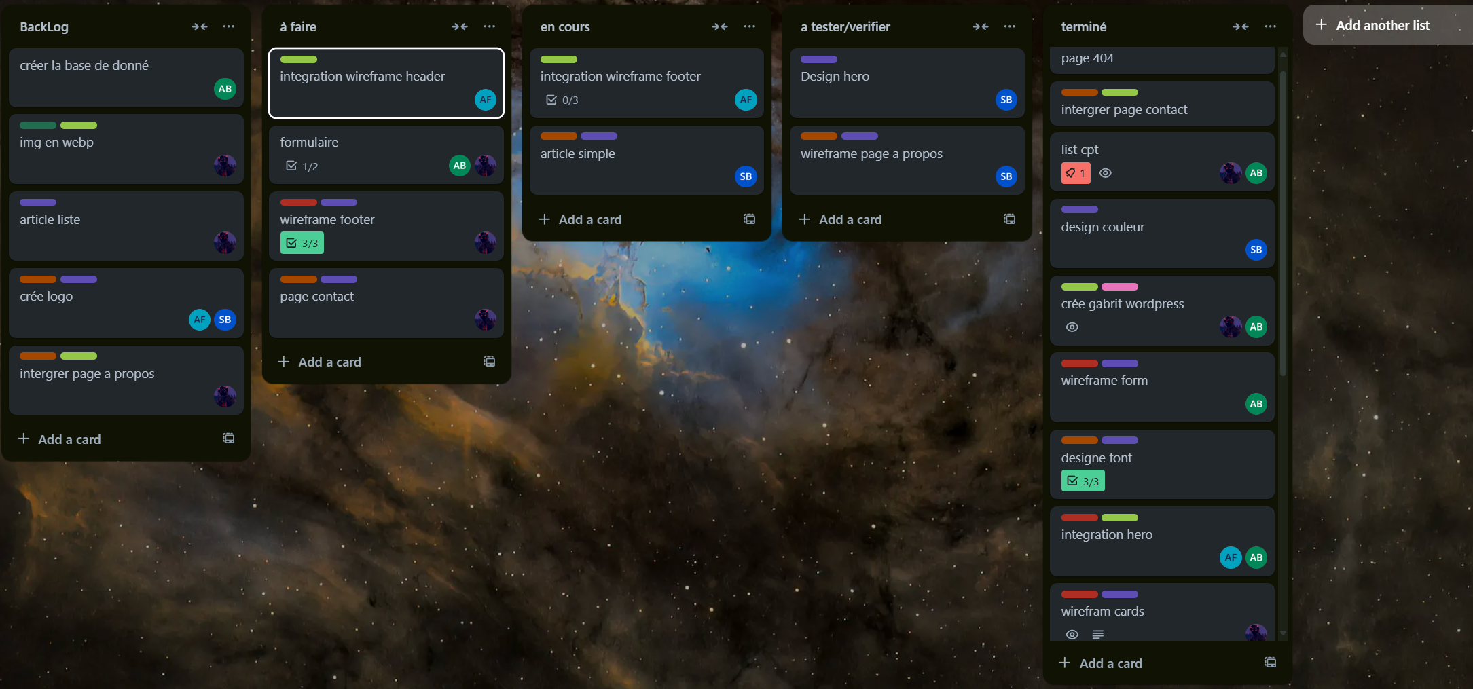Image resolution: width=1473 pixels, height=689 pixels.
Task: Click the pink label on 'crée gabrit wordpress' card
Action: 1119,286
